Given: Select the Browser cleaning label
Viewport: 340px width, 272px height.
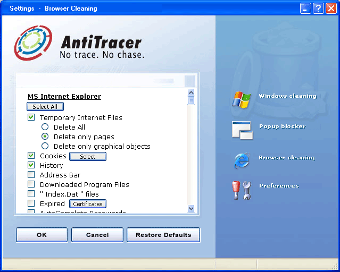Looking at the screenshot, I should coord(287,158).
